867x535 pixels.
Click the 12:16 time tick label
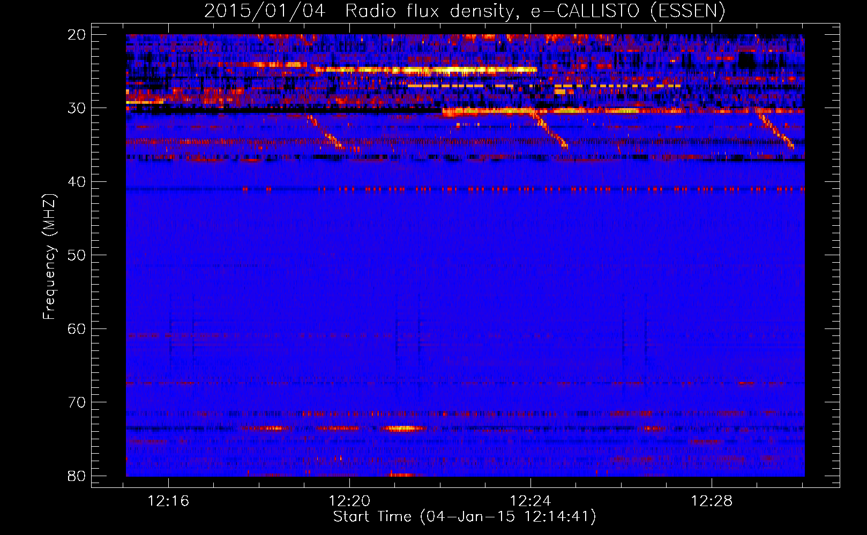coord(168,501)
